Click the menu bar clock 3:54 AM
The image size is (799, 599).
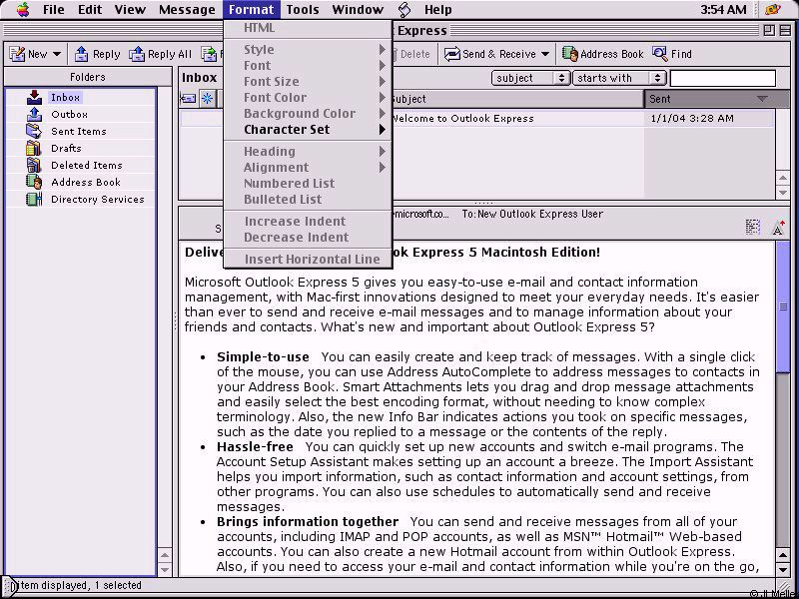723,9
